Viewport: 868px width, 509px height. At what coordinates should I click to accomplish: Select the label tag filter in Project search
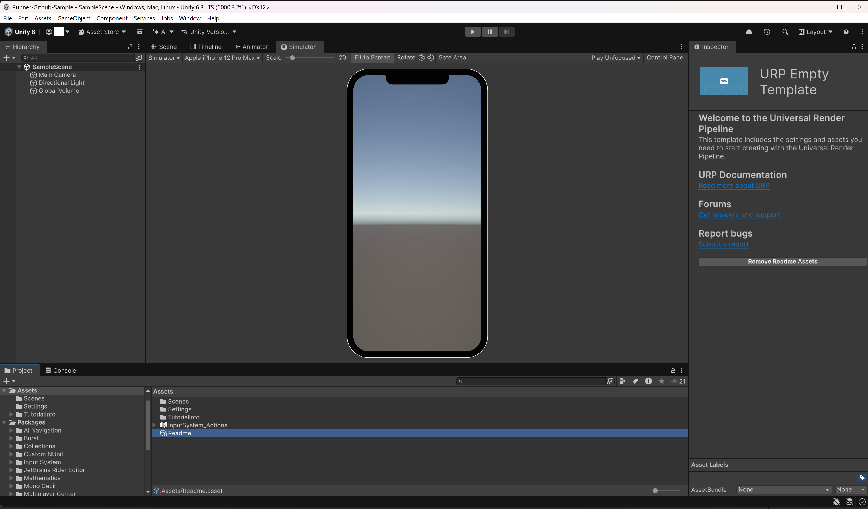[x=636, y=381]
